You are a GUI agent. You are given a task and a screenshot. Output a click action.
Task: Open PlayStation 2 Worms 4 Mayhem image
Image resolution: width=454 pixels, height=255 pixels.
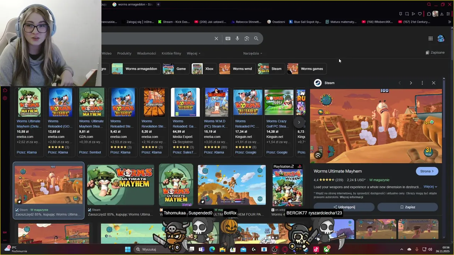pyautogui.click(x=287, y=185)
